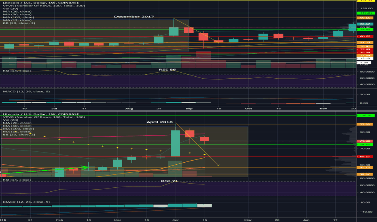
Task: Click the 'Oct' date on time axis
Action: point(248,109)
